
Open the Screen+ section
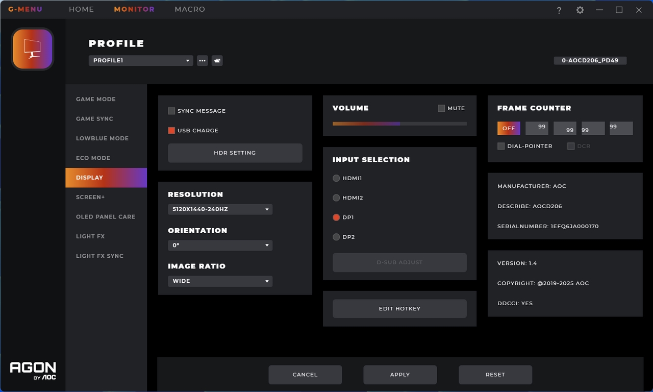[106, 197]
